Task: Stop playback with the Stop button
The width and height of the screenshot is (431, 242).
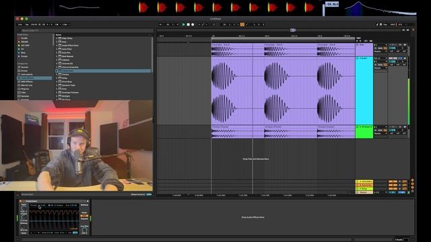Action: point(189,24)
